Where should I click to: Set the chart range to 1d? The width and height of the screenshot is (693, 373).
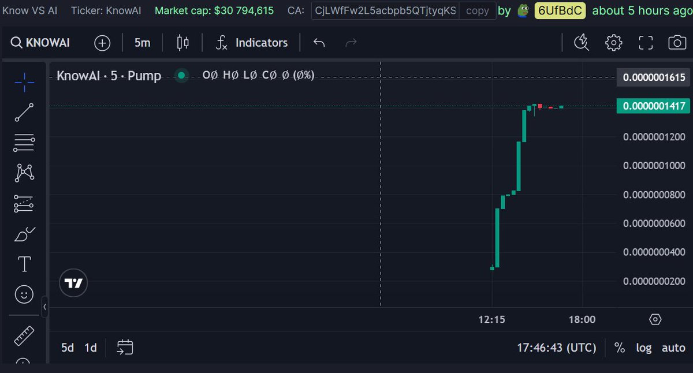[x=91, y=348]
